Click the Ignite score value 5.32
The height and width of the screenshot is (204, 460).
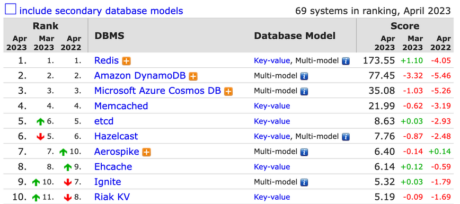[x=385, y=182]
